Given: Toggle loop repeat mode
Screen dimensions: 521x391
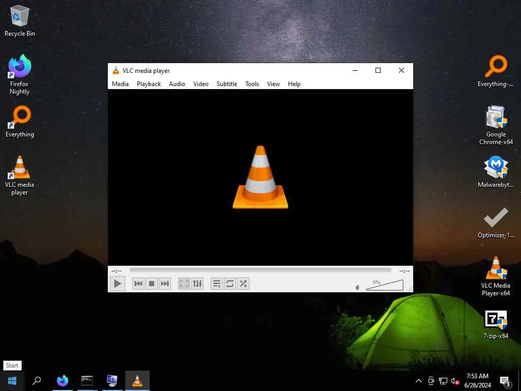Looking at the screenshot, I should coord(229,284).
